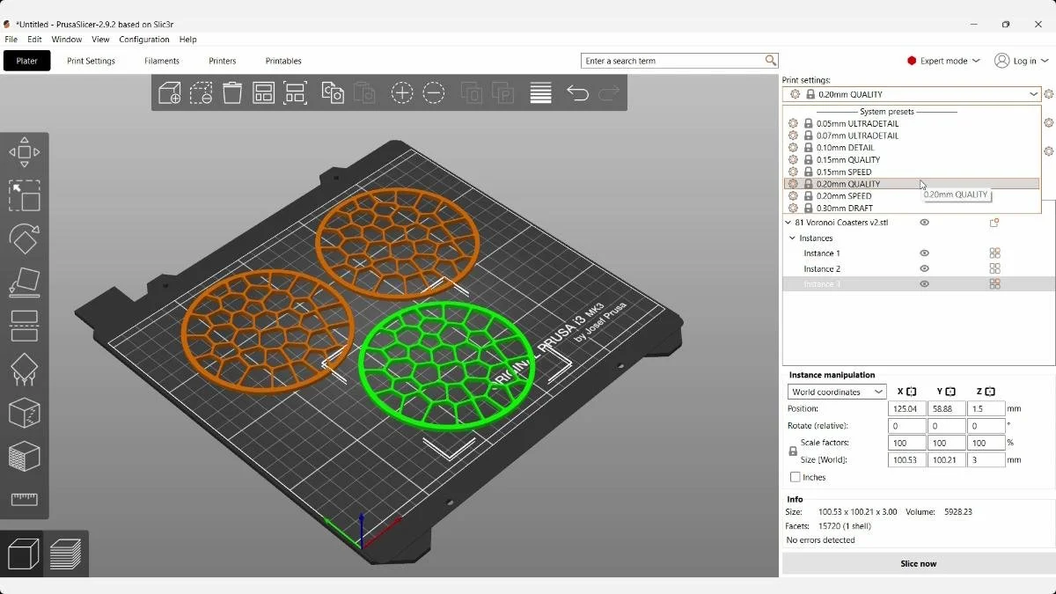
Task: Click the gear icon next to Print settings preset
Action: click(1048, 94)
